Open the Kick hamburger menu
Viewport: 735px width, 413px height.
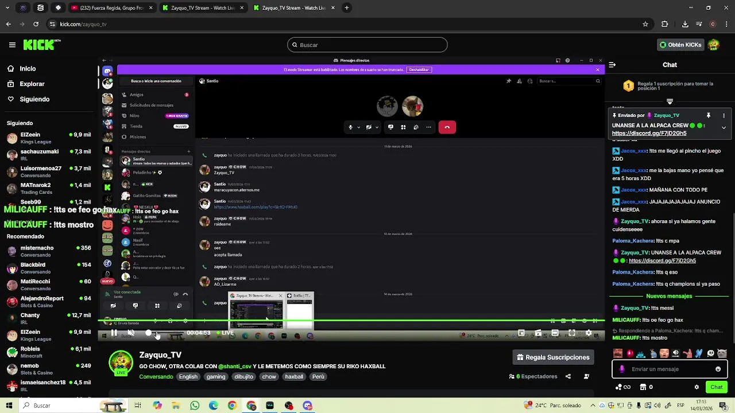[x=12, y=45]
